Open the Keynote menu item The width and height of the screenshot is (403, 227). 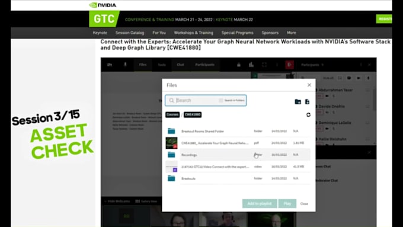tap(100, 33)
